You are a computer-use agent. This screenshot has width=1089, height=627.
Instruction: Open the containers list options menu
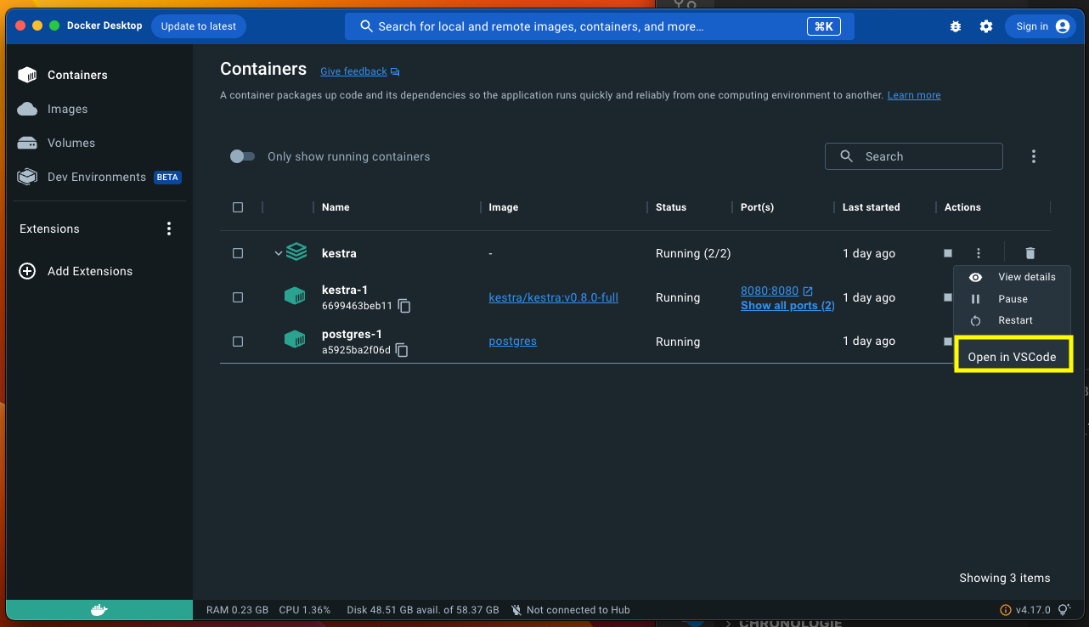pos(1034,156)
